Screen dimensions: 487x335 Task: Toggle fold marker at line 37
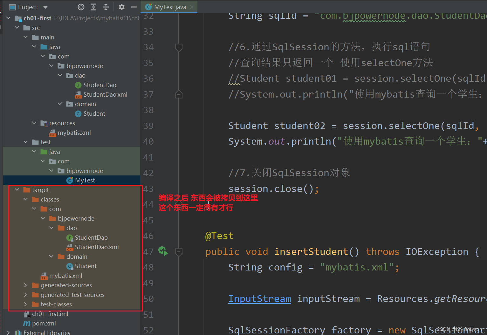179,94
